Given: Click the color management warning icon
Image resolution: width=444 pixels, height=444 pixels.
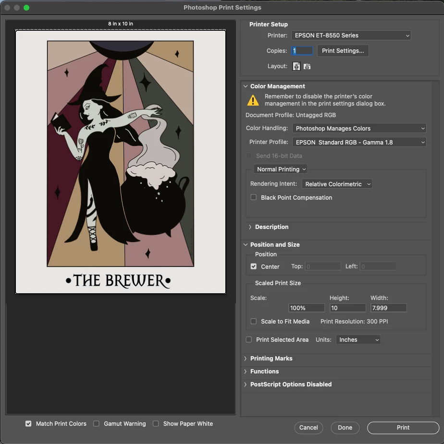Looking at the screenshot, I should point(253,100).
